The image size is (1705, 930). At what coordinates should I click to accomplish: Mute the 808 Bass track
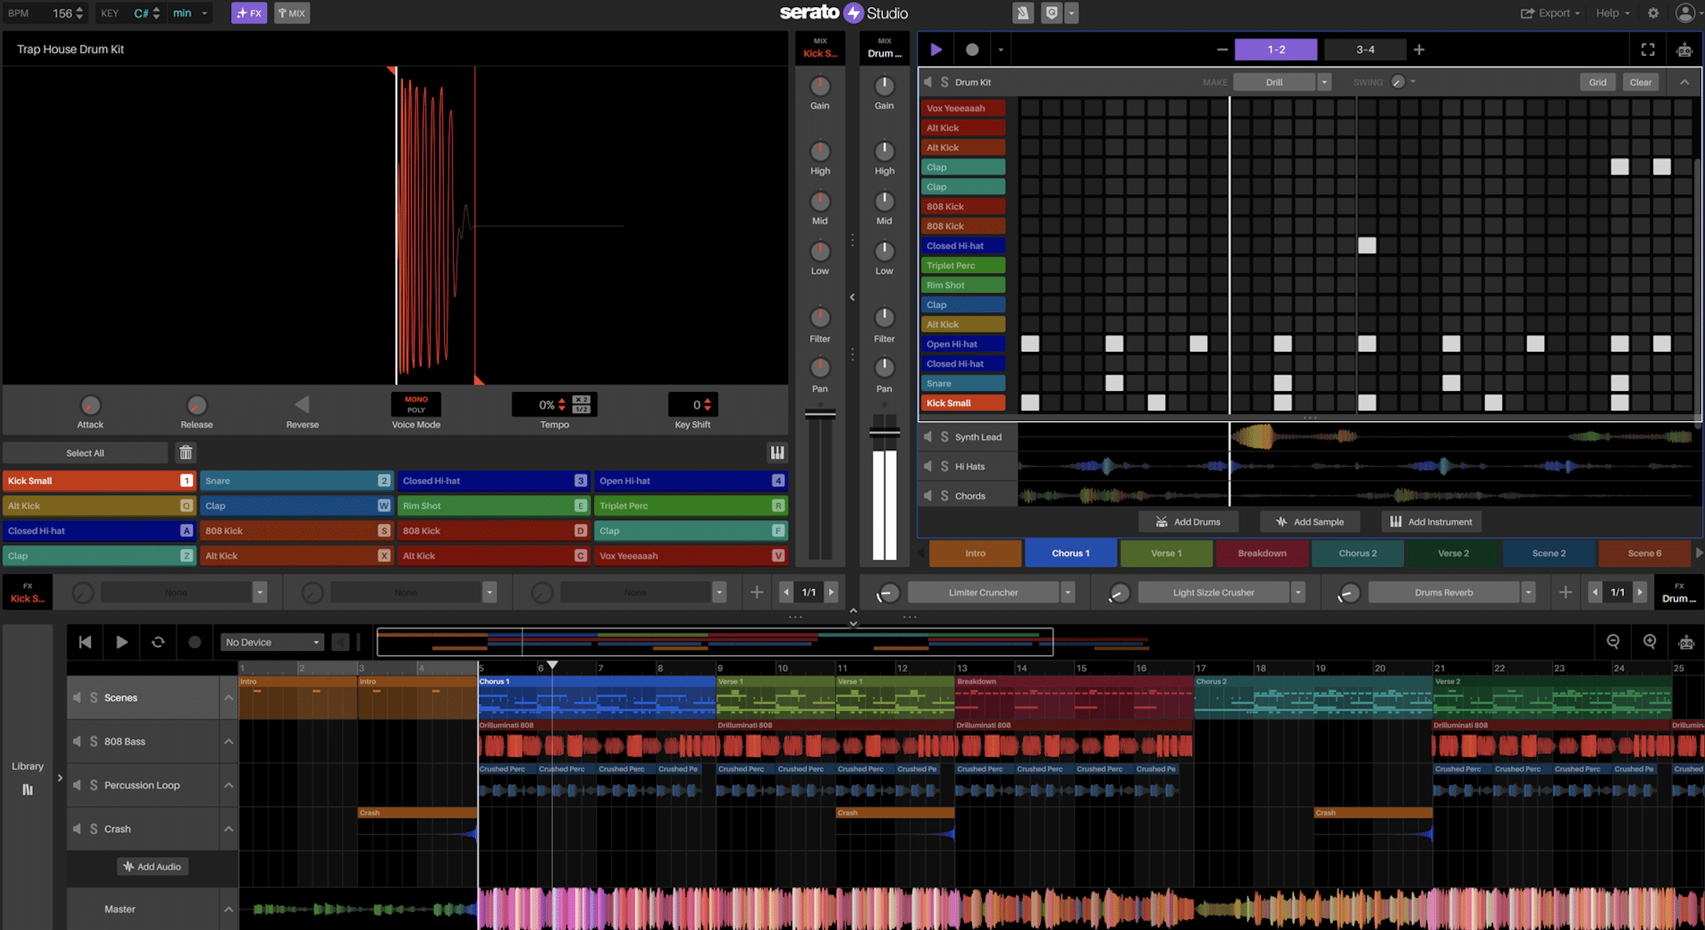point(77,741)
